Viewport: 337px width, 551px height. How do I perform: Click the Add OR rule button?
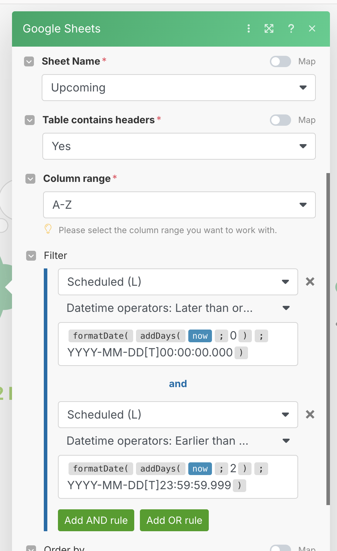[x=174, y=520]
